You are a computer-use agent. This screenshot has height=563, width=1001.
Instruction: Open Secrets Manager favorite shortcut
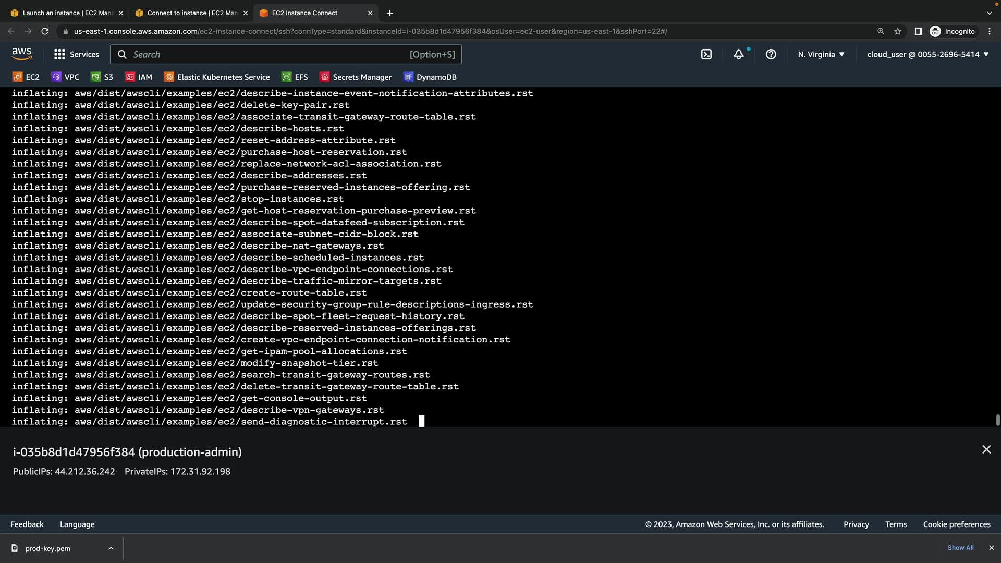pyautogui.click(x=356, y=77)
